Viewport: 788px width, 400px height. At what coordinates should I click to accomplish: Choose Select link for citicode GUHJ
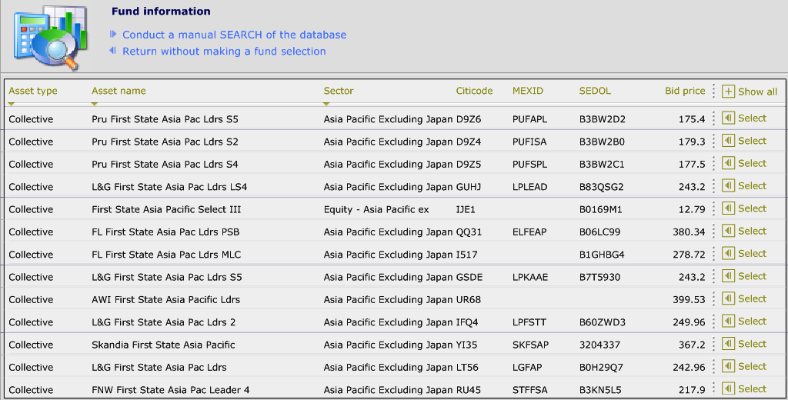[753, 186]
